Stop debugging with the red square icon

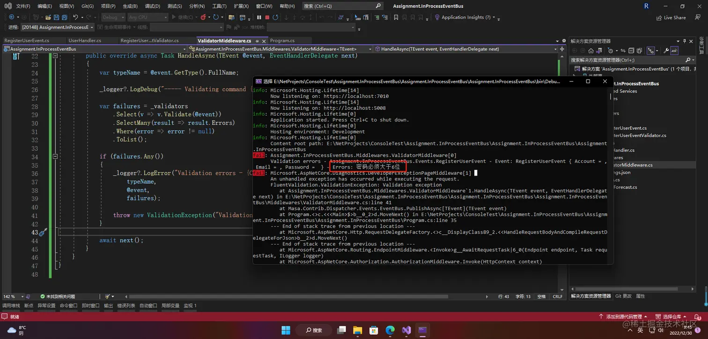click(x=267, y=17)
